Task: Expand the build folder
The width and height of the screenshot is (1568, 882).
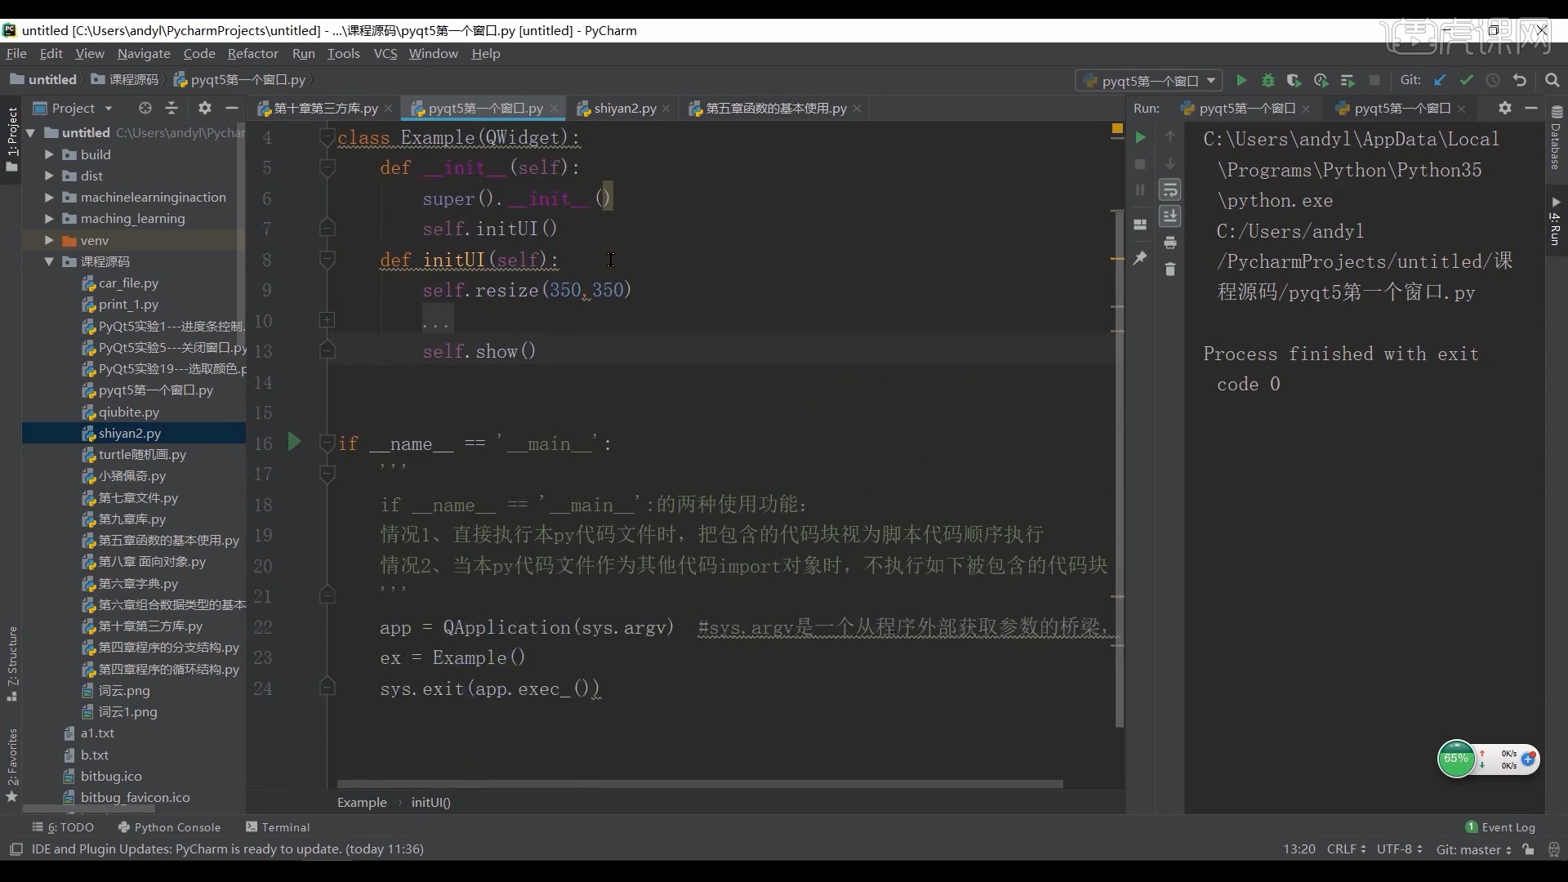Action: (x=49, y=154)
